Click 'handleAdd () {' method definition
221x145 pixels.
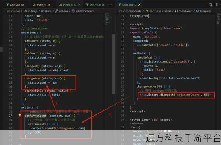[x=149, y=57]
